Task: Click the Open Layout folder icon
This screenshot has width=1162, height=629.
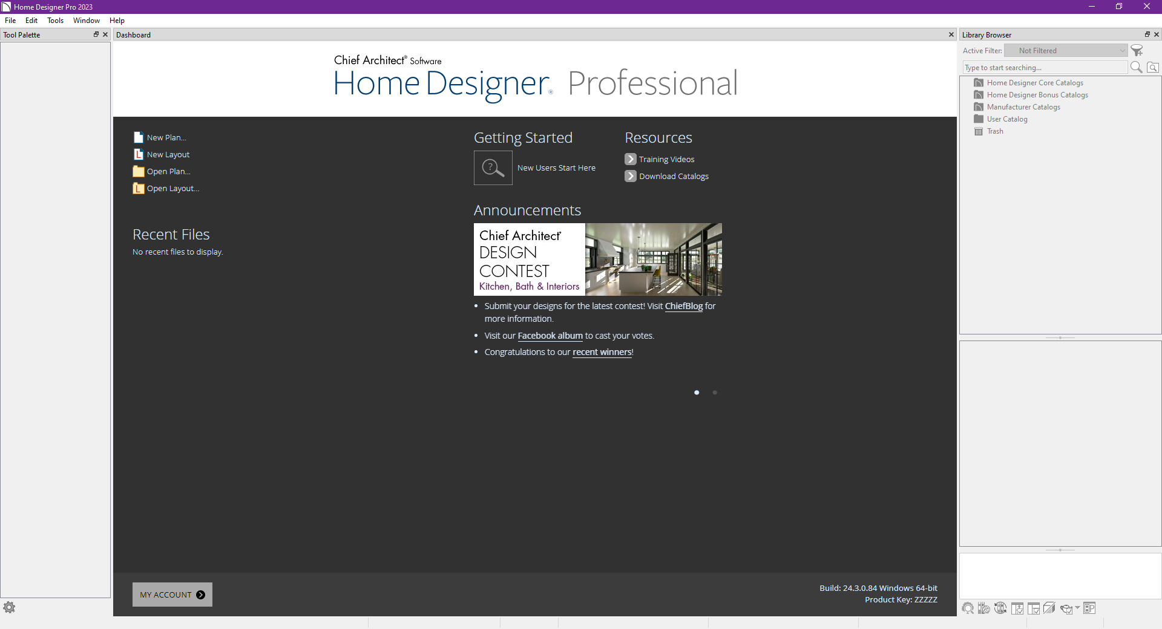Action: pos(139,188)
